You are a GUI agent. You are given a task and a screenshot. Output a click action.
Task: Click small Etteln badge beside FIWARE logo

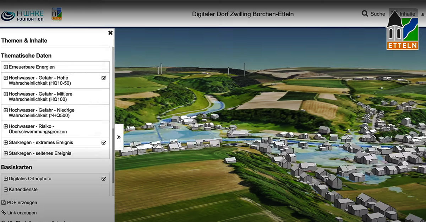pos(57,14)
